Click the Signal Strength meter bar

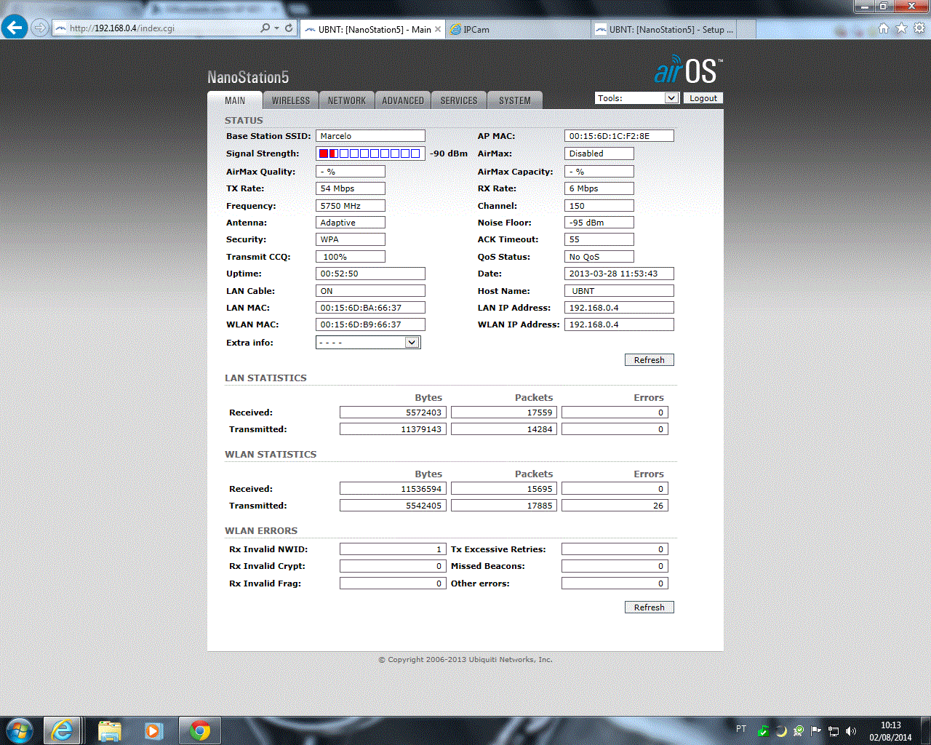coord(370,154)
